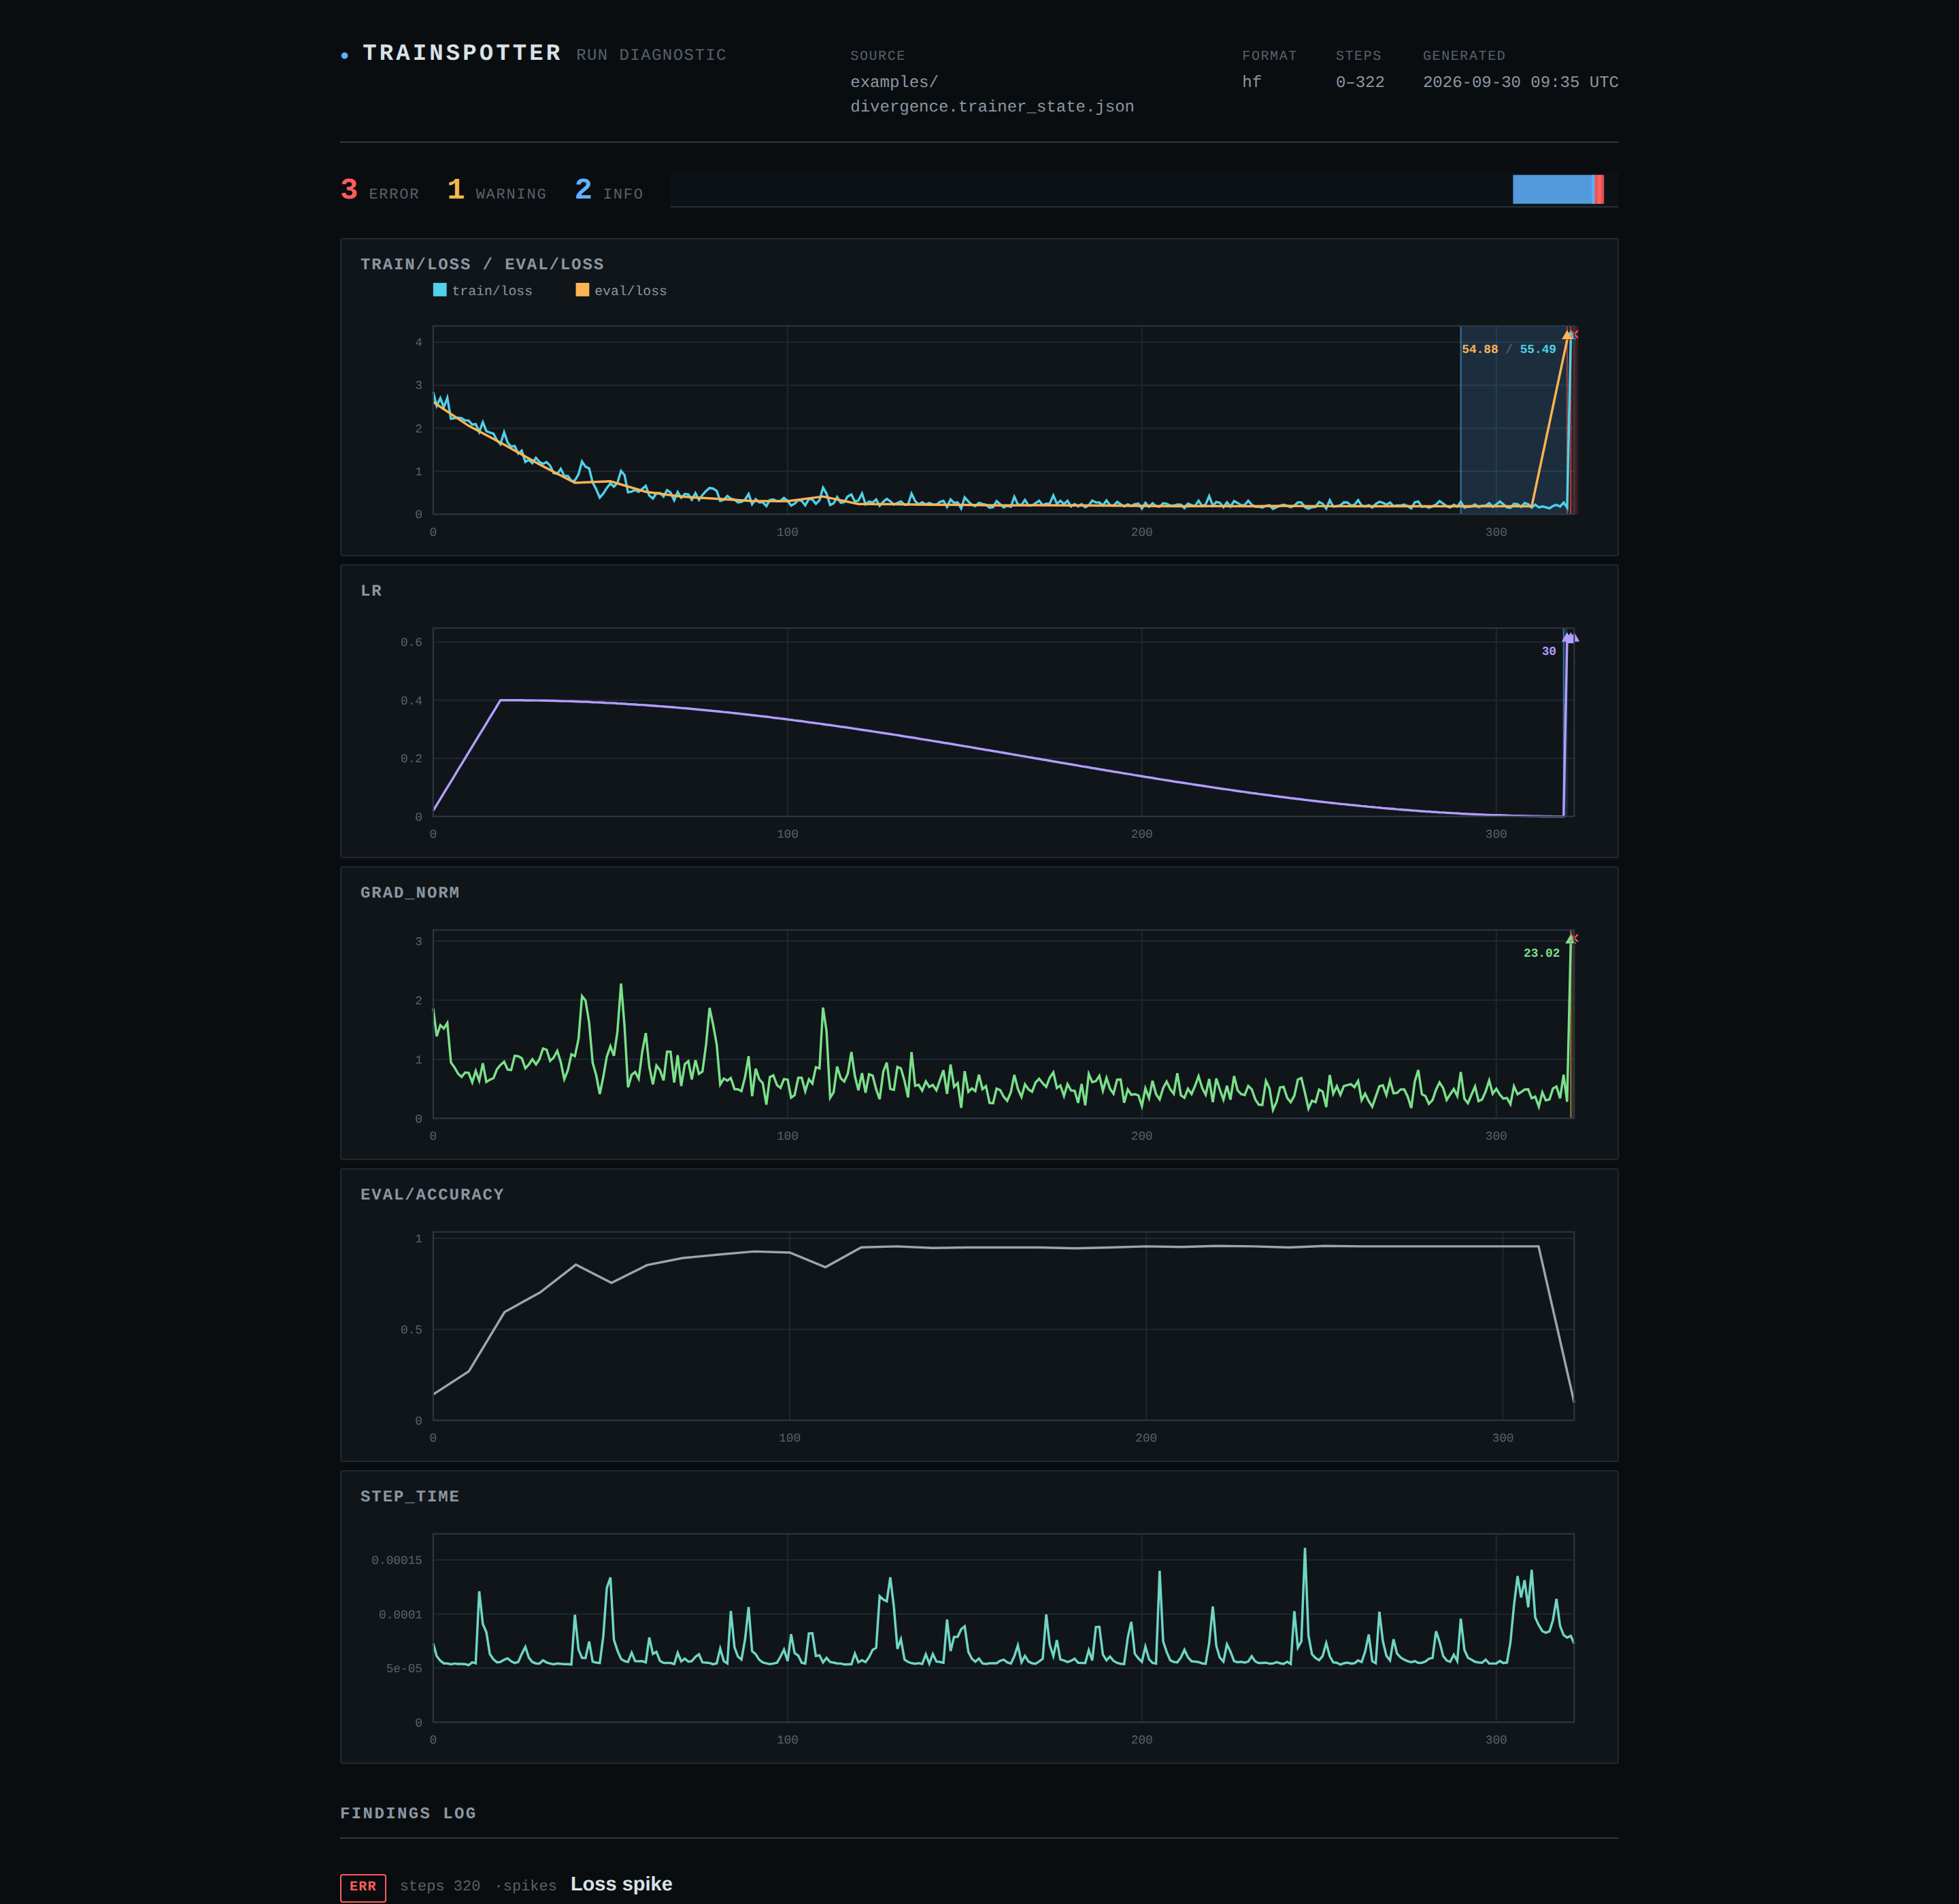Select the "3 ERROR" count filter
This screenshot has width=1959, height=1904.
click(380, 190)
